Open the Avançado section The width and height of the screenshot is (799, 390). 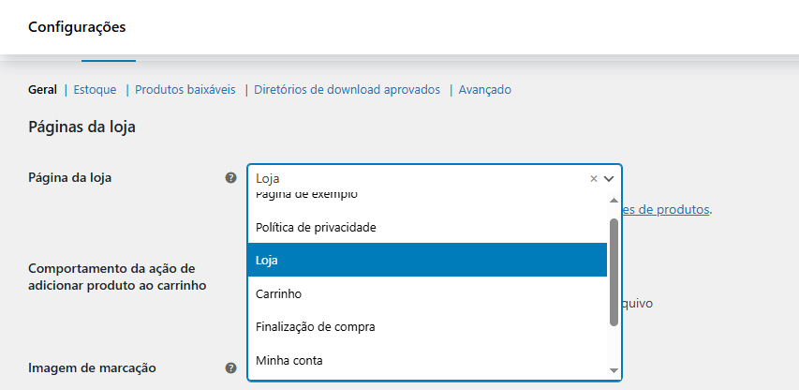(x=484, y=90)
